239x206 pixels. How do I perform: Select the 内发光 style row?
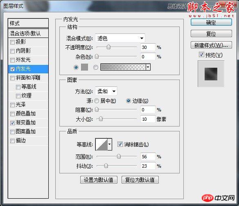pyautogui.click(x=28, y=69)
